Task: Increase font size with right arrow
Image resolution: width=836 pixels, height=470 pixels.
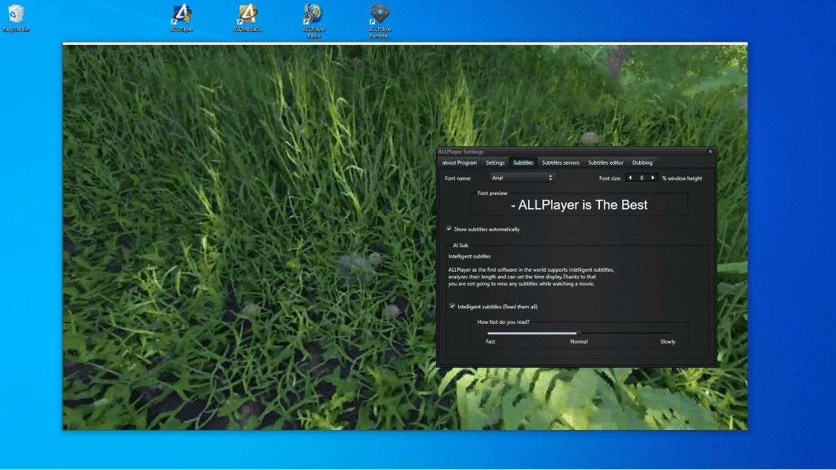Action: [652, 178]
